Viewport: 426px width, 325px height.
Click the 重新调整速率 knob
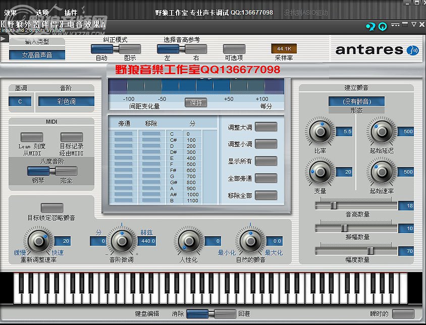[39, 241]
